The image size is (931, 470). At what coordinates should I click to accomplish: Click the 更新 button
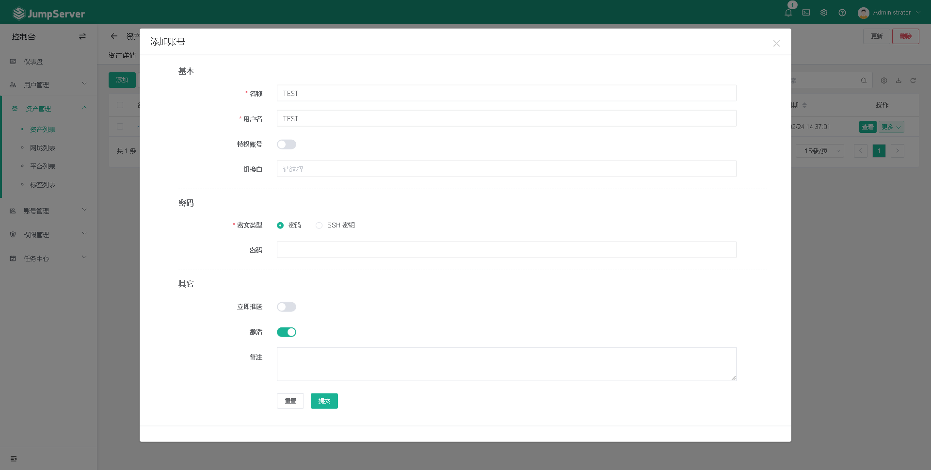(877, 36)
